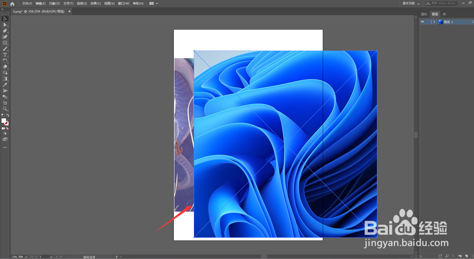Open the 窗口(W) menu
The width and height of the screenshot is (474, 259).
click(x=124, y=4)
